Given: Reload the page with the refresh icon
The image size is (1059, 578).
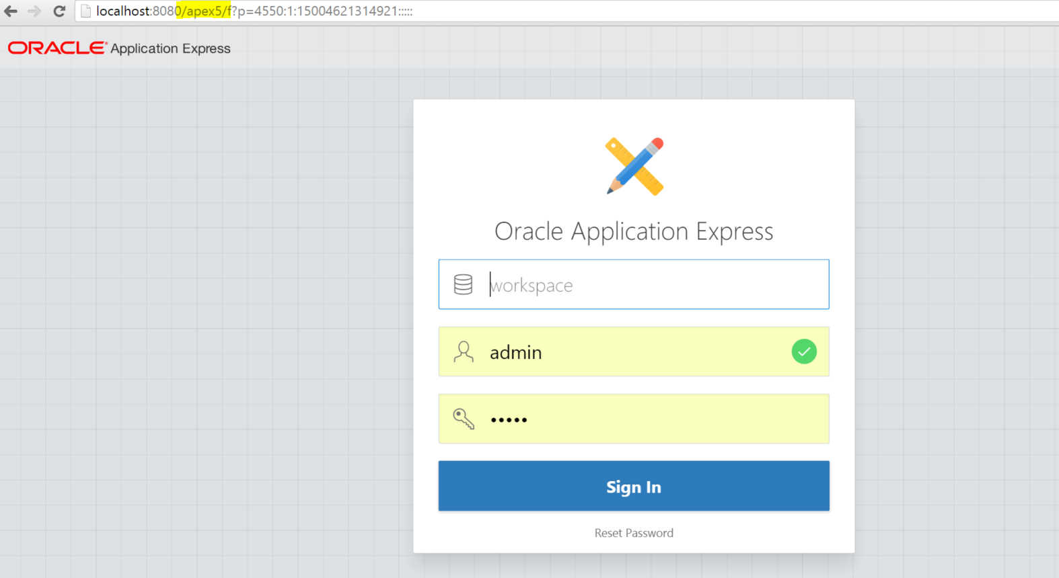Looking at the screenshot, I should coord(59,11).
